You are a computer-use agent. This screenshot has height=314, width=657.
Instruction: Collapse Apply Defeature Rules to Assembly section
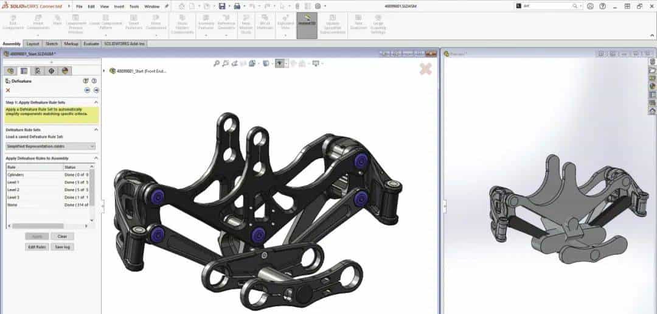point(96,158)
